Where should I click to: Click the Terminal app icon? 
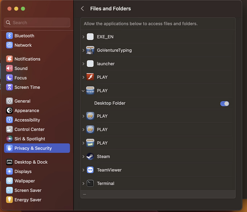(x=90, y=183)
